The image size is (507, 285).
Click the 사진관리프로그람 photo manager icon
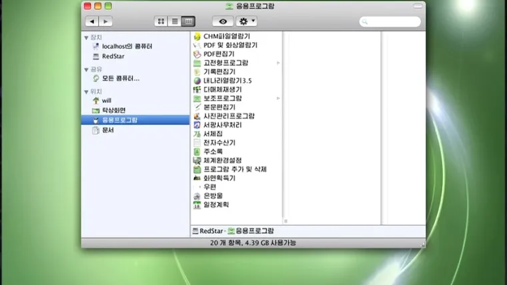tap(197, 116)
